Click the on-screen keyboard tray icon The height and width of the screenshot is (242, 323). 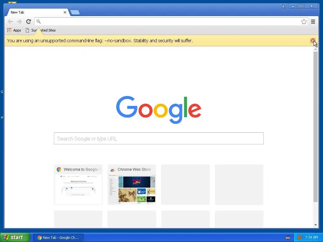(288, 238)
